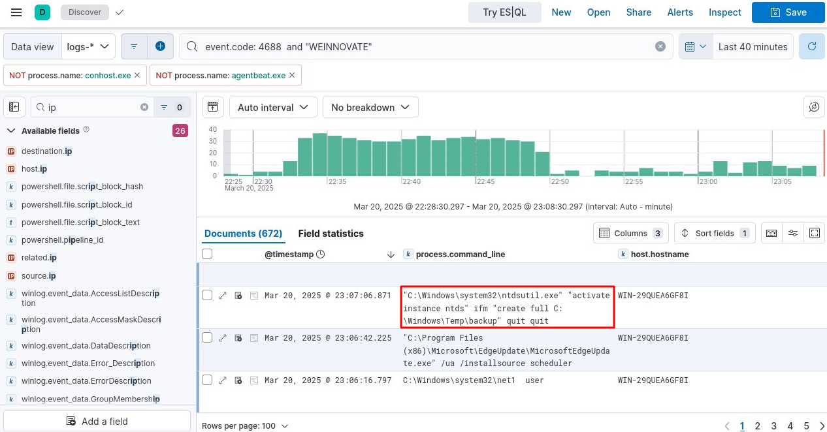Click the add filter plus icon
827x432 pixels.
coord(160,46)
